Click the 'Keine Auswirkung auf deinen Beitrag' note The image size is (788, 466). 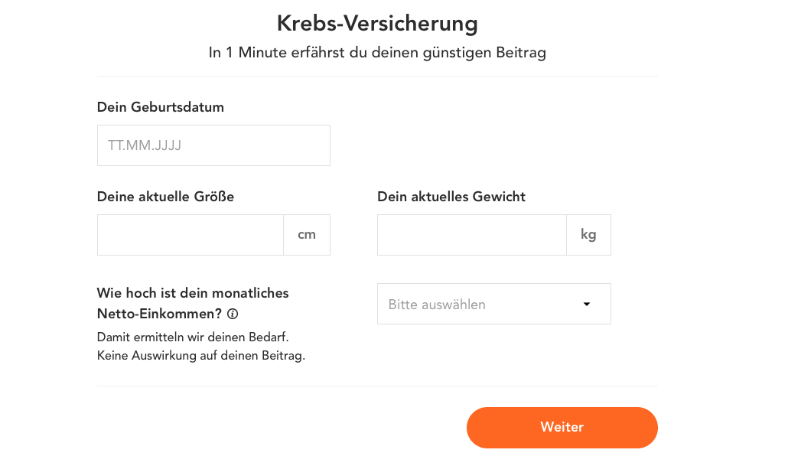pos(201,355)
